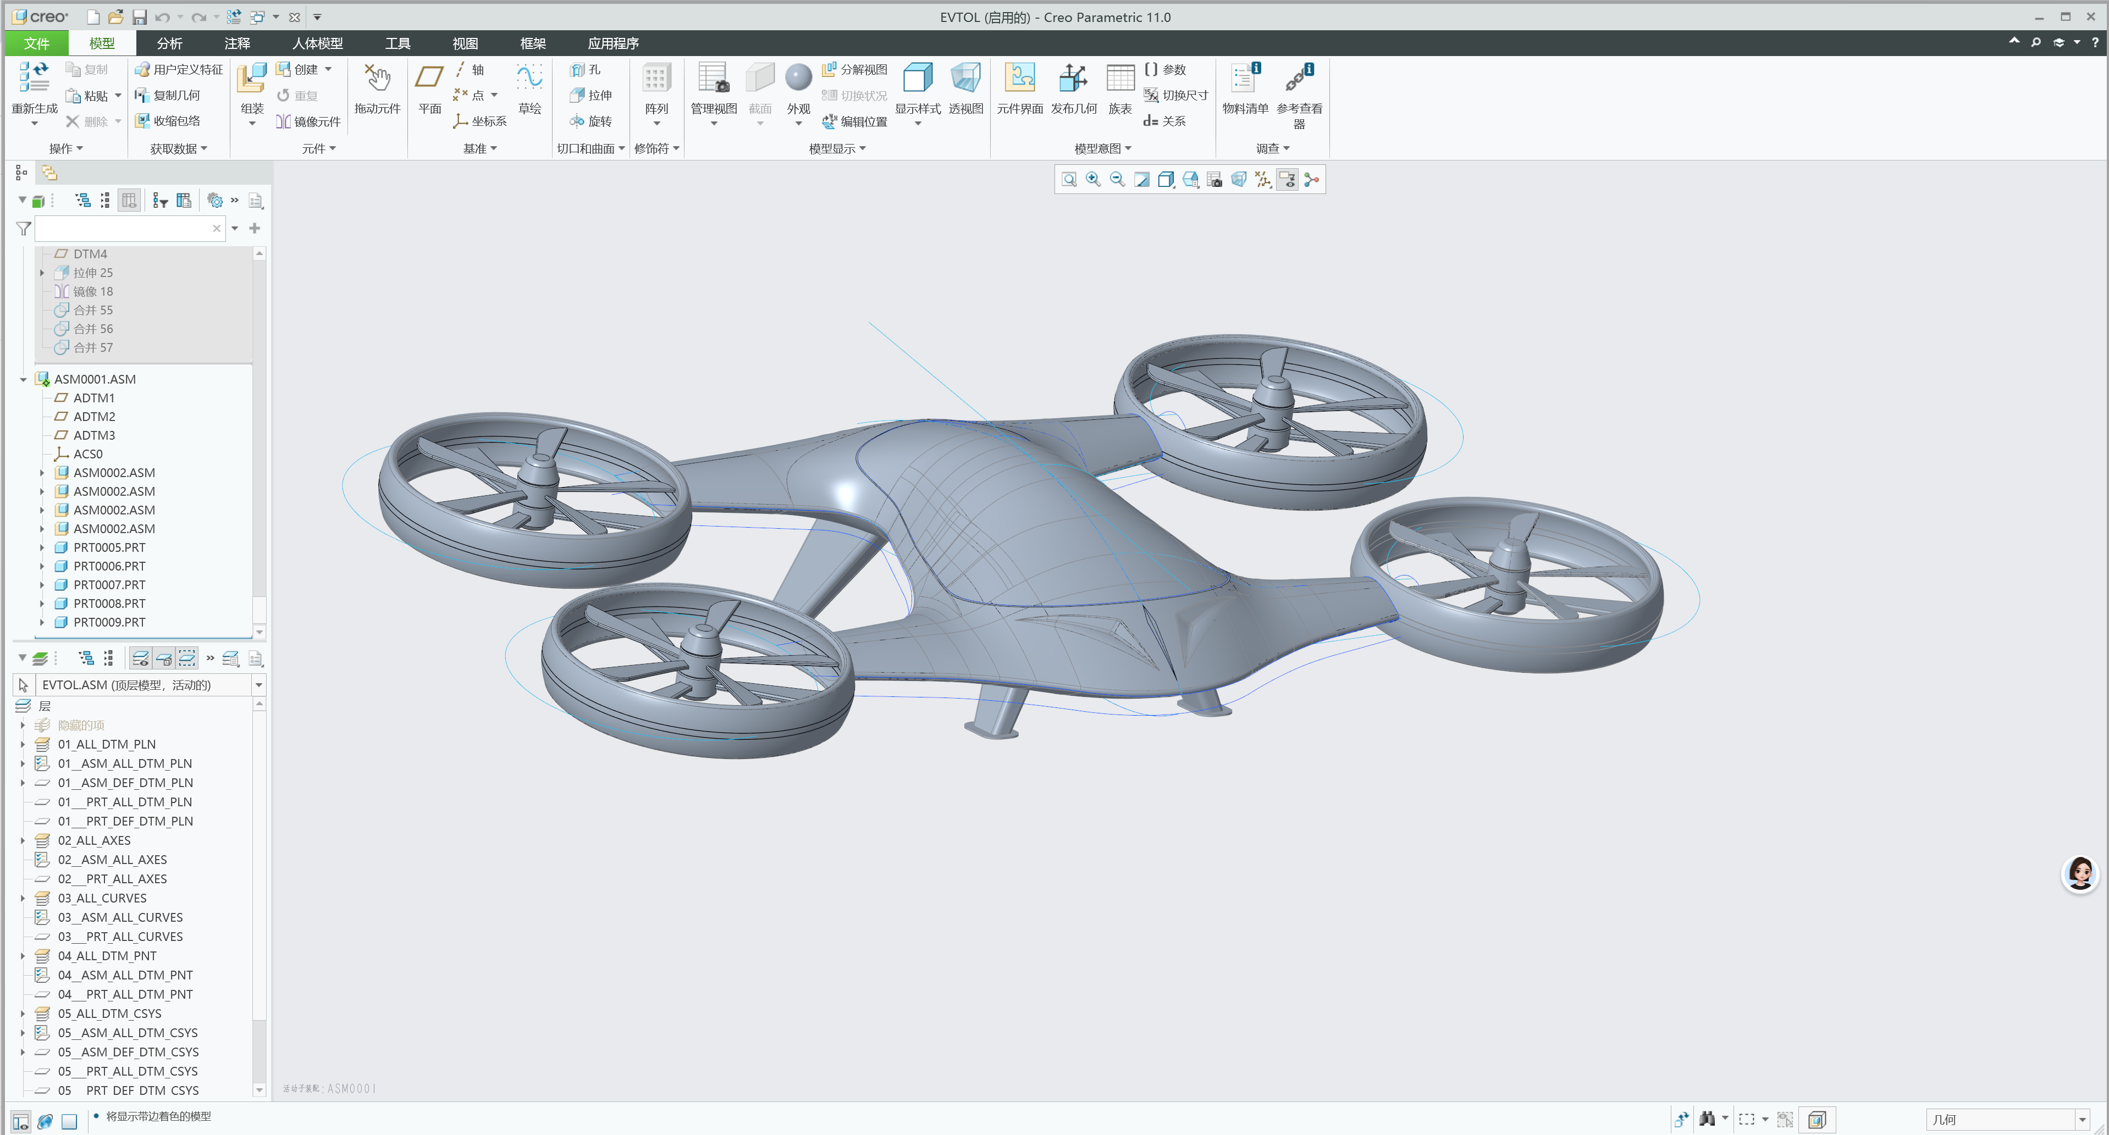
Task: Switch to the 分析 (Analysis) ribbon tab
Action: pyautogui.click(x=169, y=43)
